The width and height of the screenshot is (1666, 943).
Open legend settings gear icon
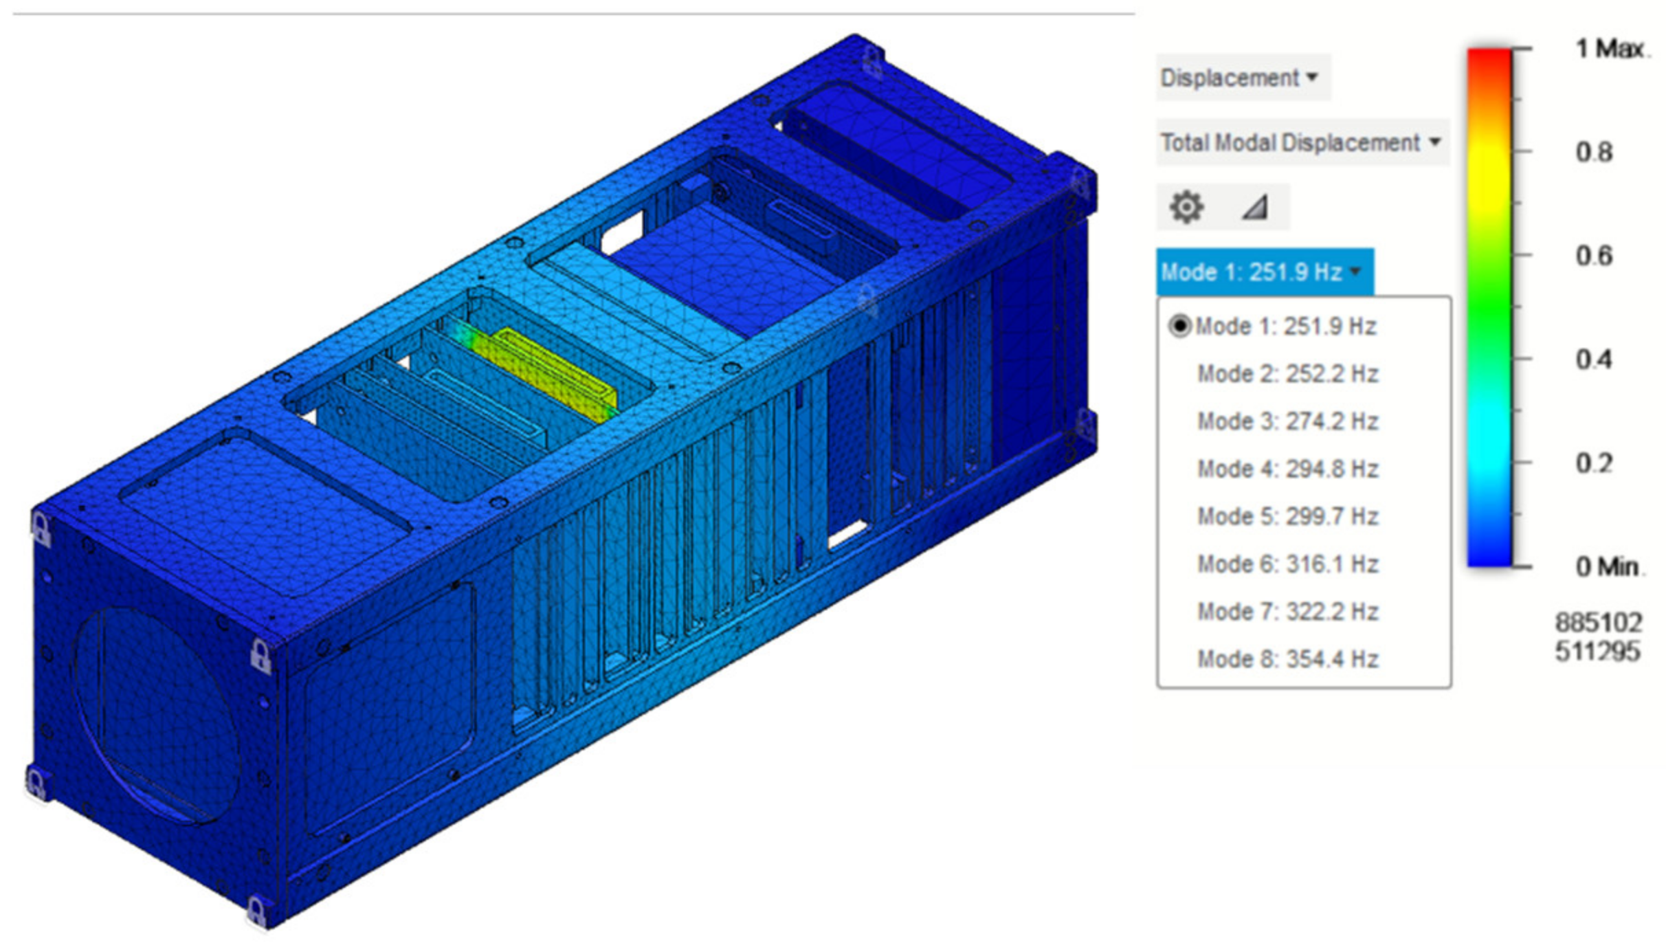(1186, 207)
